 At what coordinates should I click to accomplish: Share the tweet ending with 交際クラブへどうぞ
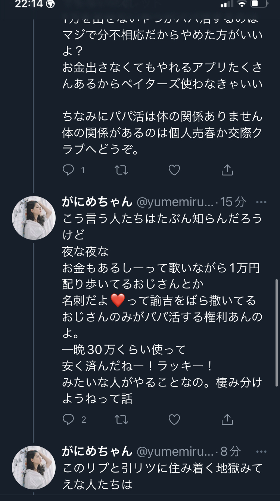click(227, 170)
